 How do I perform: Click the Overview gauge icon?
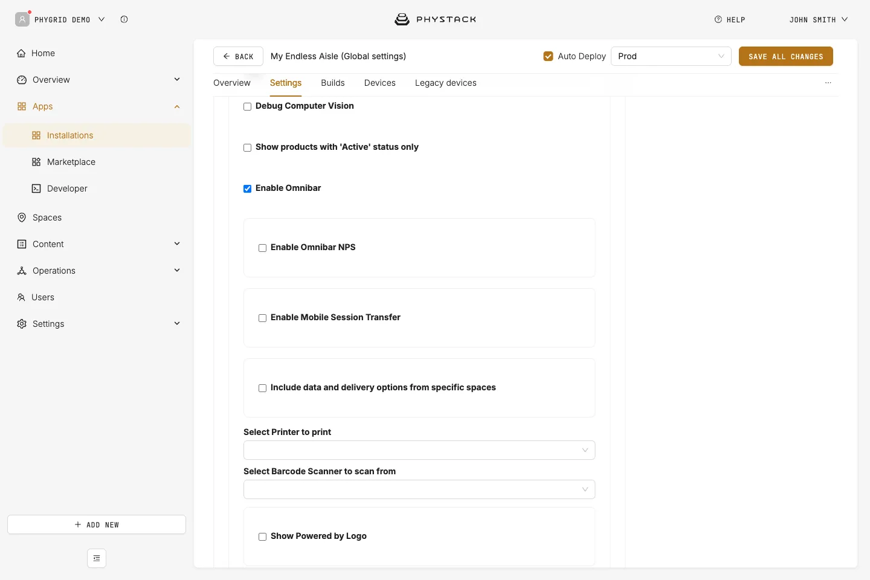pos(22,80)
